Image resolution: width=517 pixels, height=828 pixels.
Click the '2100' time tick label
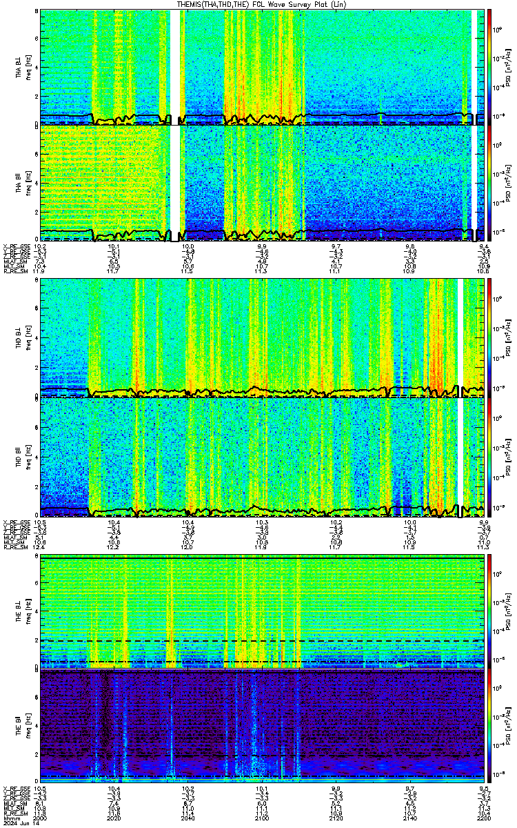pos(261,818)
